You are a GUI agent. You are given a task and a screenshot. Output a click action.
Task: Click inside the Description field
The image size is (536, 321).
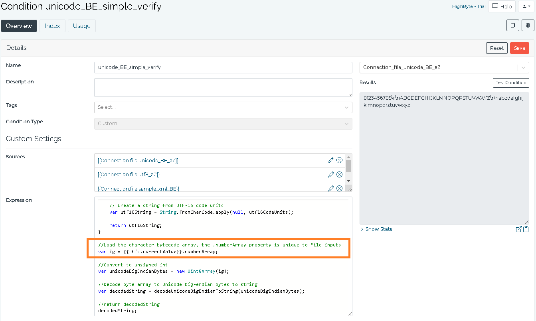click(223, 87)
